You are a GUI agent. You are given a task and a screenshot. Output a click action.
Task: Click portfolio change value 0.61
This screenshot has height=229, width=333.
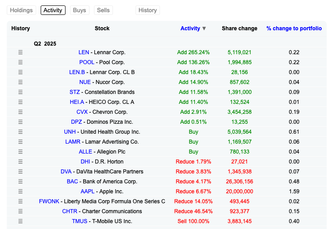294,132
